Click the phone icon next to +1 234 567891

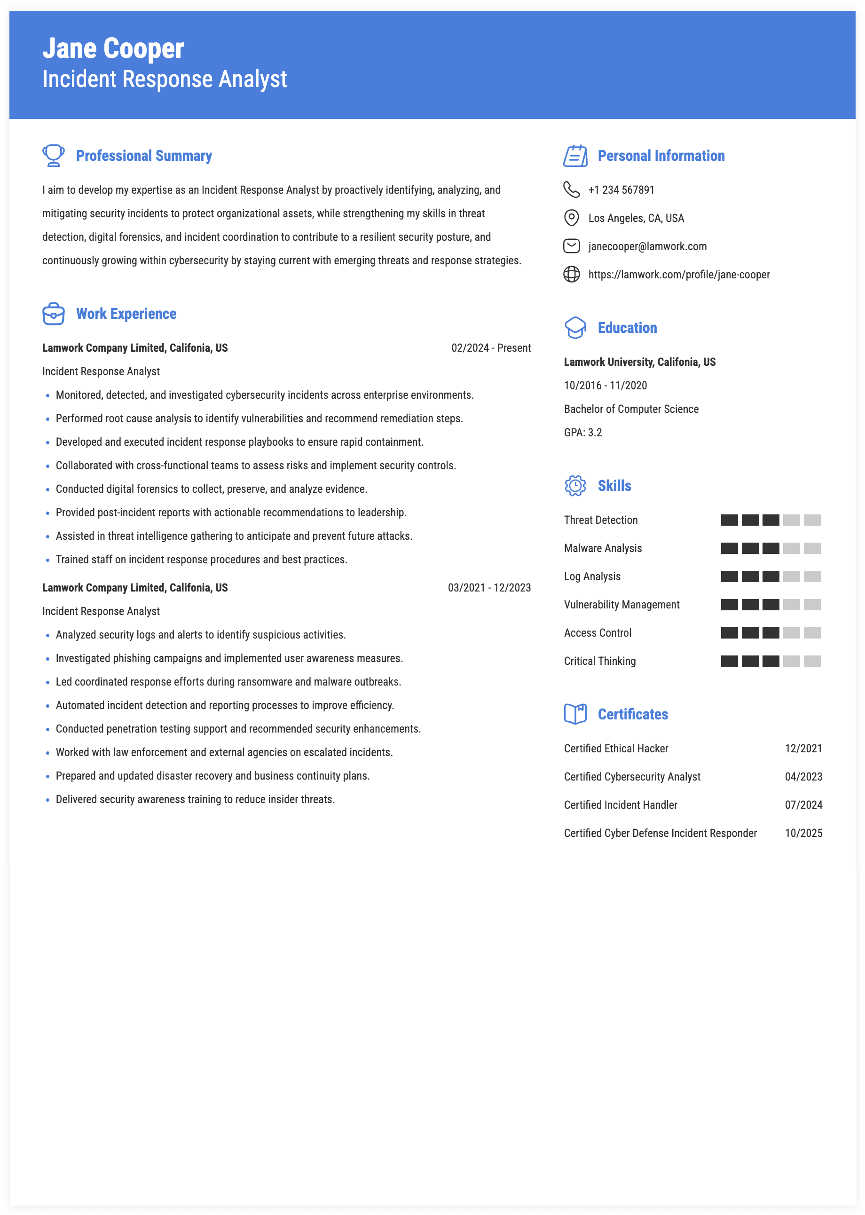pos(572,189)
